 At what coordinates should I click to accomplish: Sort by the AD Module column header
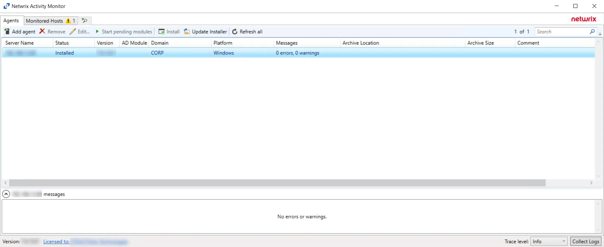pos(134,43)
